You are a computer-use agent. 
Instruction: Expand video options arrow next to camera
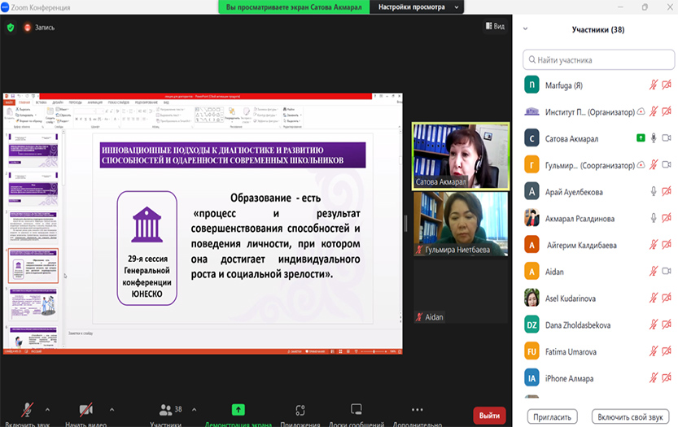(x=112, y=409)
